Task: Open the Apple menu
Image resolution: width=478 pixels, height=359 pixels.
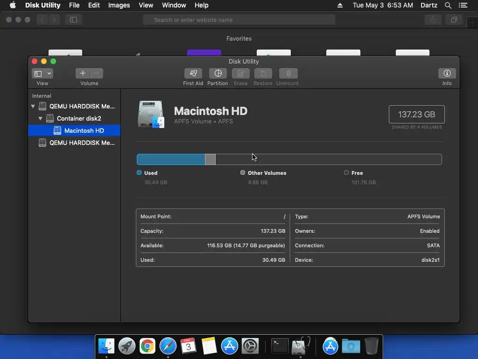Action: tap(13, 5)
